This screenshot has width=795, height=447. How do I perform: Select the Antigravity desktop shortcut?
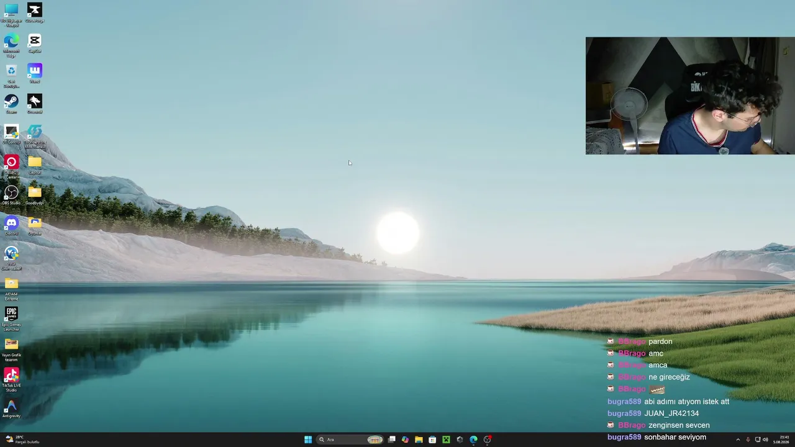click(x=11, y=408)
